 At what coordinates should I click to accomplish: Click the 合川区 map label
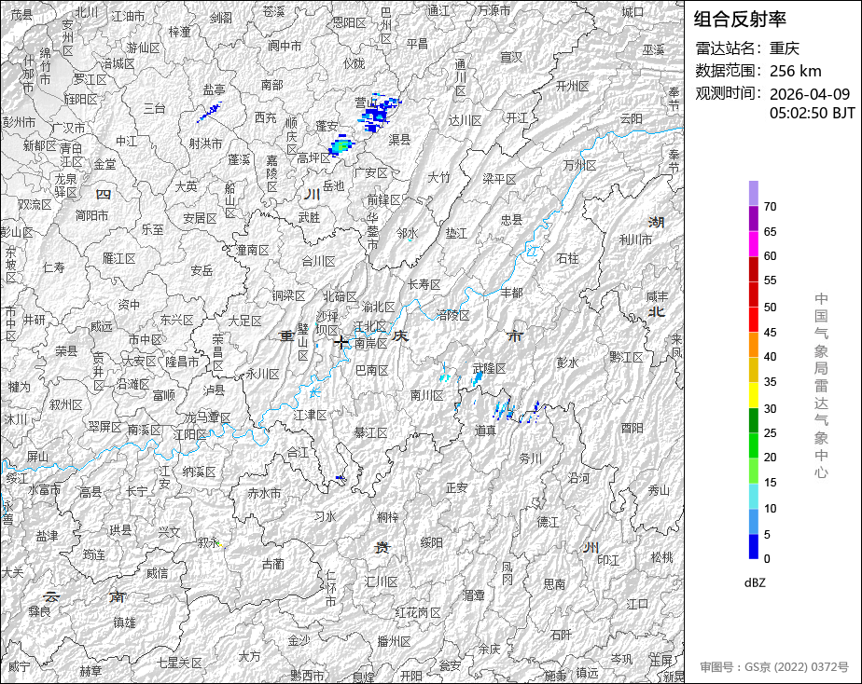click(x=319, y=261)
